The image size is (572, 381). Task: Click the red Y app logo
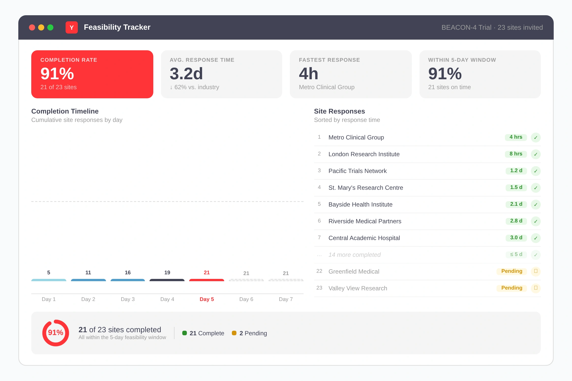[71, 27]
